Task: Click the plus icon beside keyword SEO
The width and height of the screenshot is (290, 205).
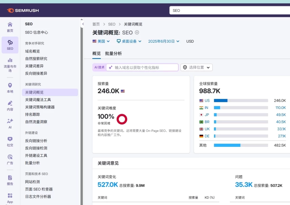Action: tap(137, 32)
